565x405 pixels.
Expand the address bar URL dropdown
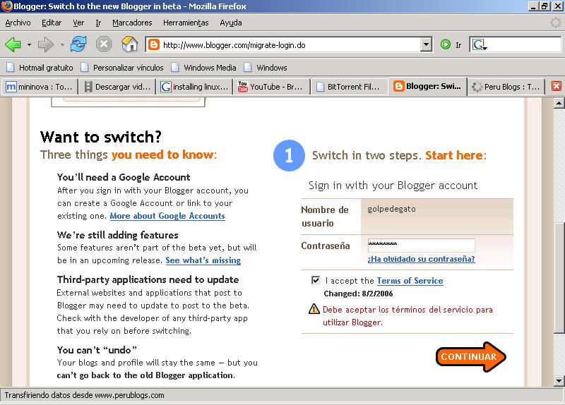[426, 44]
